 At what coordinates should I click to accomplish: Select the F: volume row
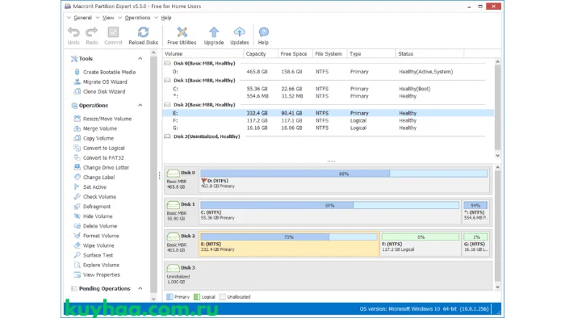click(328, 120)
